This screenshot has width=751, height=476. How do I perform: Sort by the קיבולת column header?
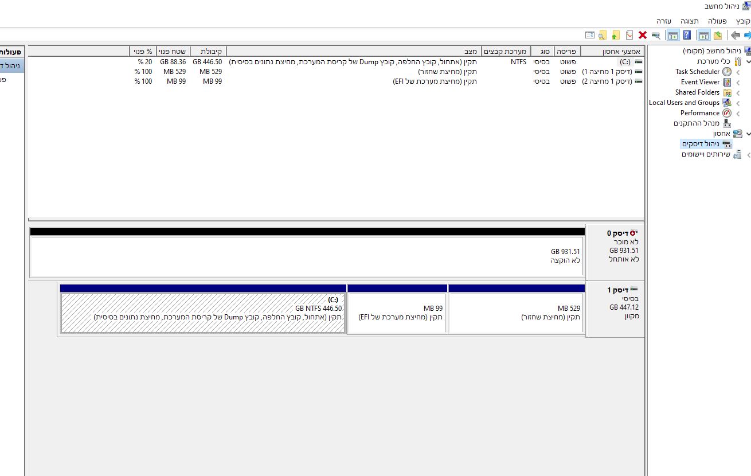coord(208,52)
